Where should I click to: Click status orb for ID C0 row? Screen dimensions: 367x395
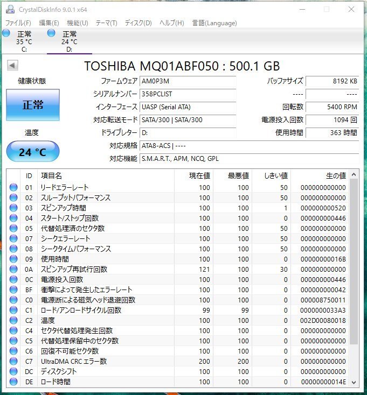(x=13, y=300)
